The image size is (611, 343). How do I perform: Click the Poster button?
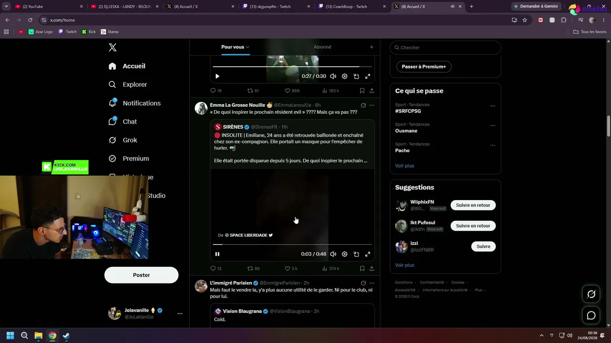point(141,275)
